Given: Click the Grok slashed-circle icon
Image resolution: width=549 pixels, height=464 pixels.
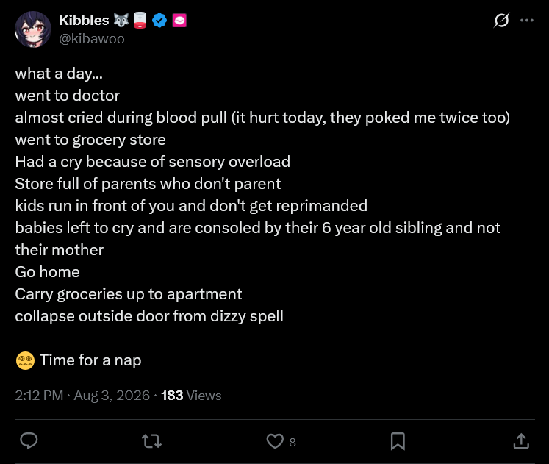Looking at the screenshot, I should tap(501, 21).
